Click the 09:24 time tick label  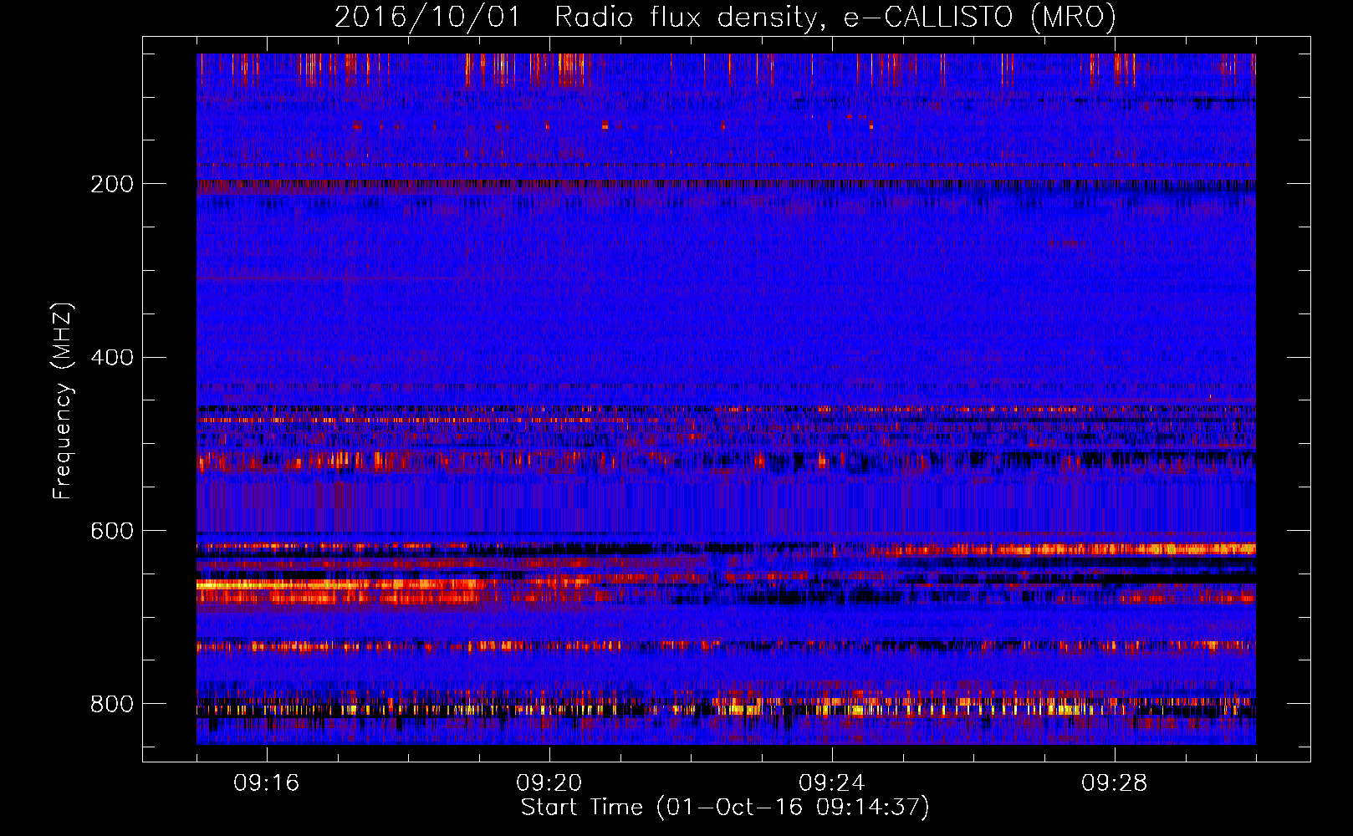[x=832, y=783]
